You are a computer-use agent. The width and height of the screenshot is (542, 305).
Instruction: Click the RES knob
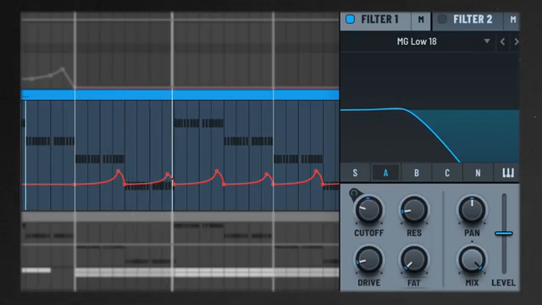(x=414, y=210)
